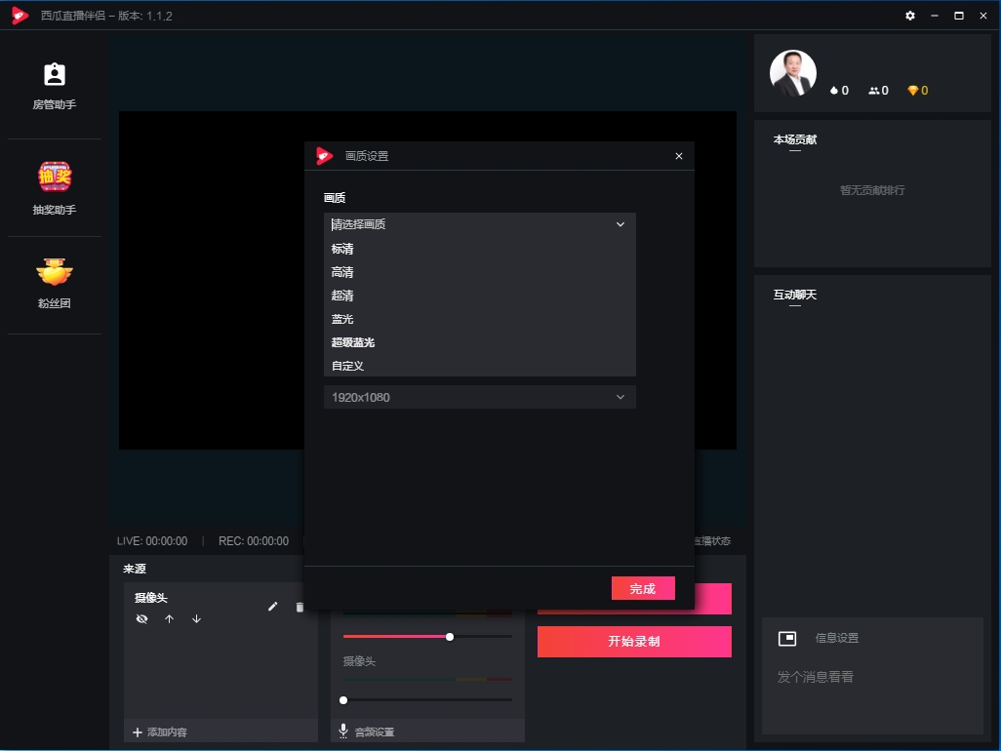
Task: Click the pencil edit icon for 摄像头 source
Action: [273, 607]
